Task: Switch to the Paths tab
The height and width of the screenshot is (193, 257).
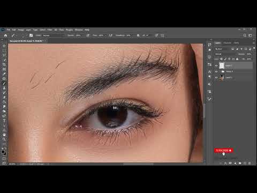Action: [237, 43]
